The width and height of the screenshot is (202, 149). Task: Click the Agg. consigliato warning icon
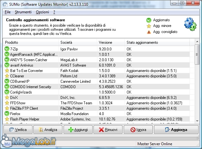click(149, 32)
